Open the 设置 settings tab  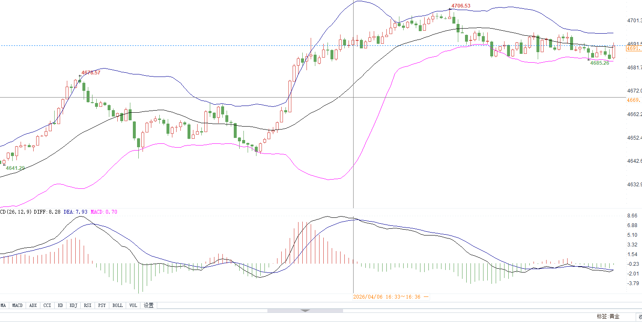click(149, 305)
